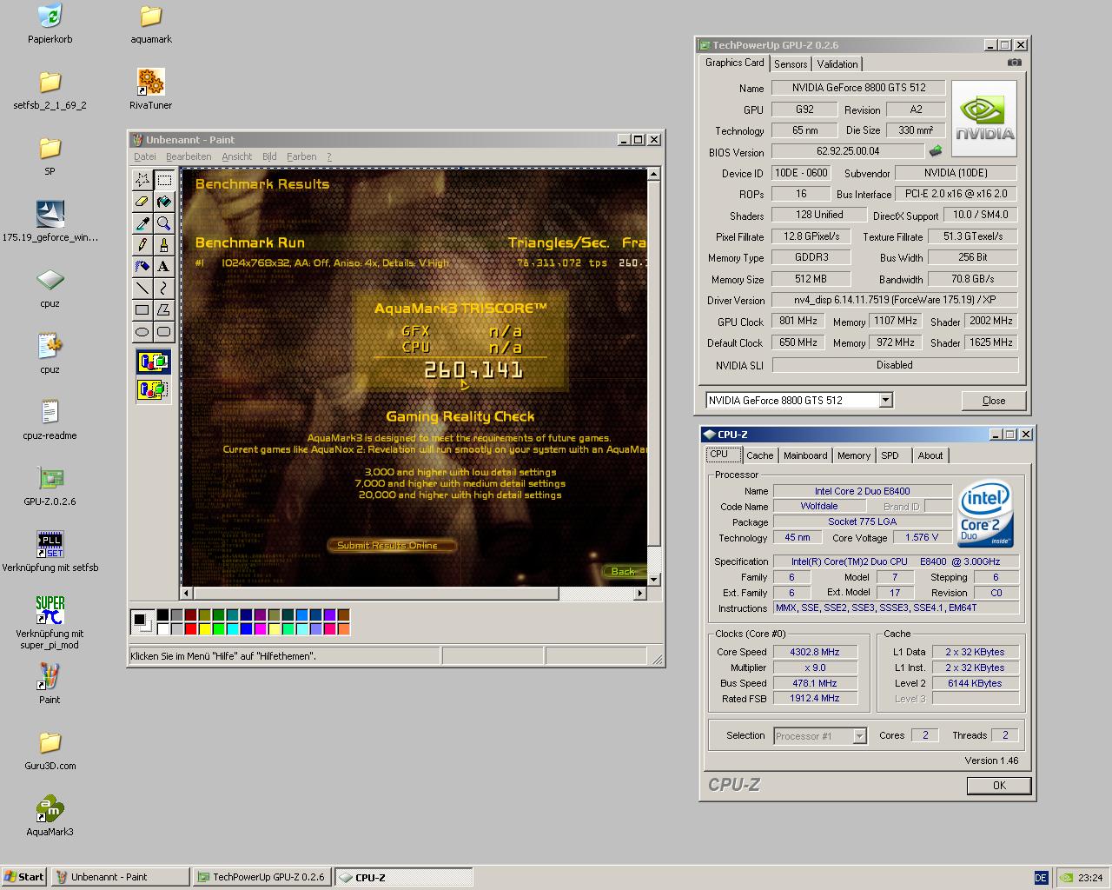The width and height of the screenshot is (1112, 890).
Task: Open the aquamark folder on desktop
Action: 150,23
